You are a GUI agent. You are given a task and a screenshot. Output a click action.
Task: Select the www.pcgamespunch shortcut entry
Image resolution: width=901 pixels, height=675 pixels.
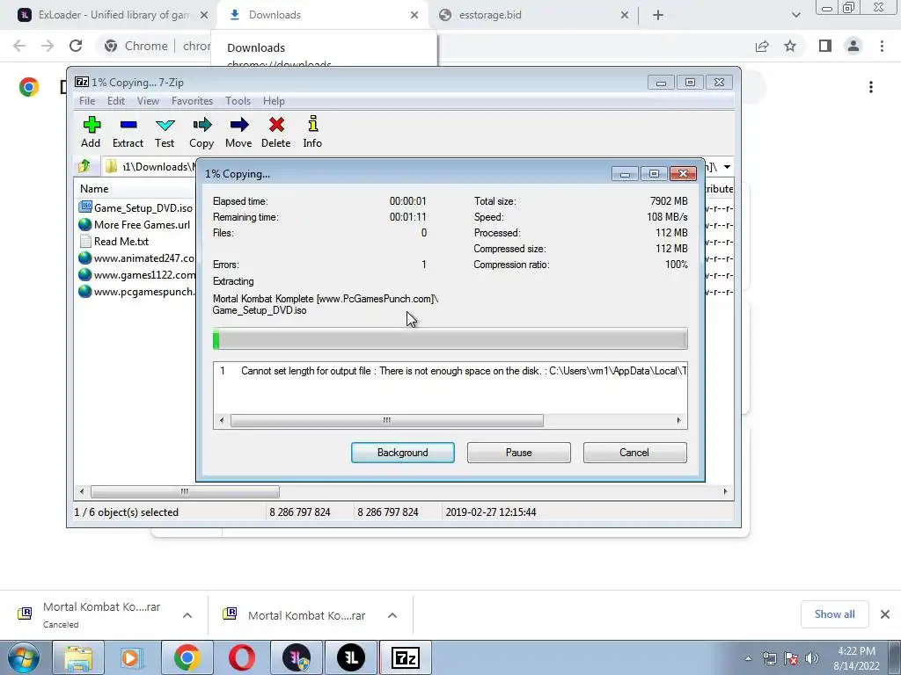(136, 292)
